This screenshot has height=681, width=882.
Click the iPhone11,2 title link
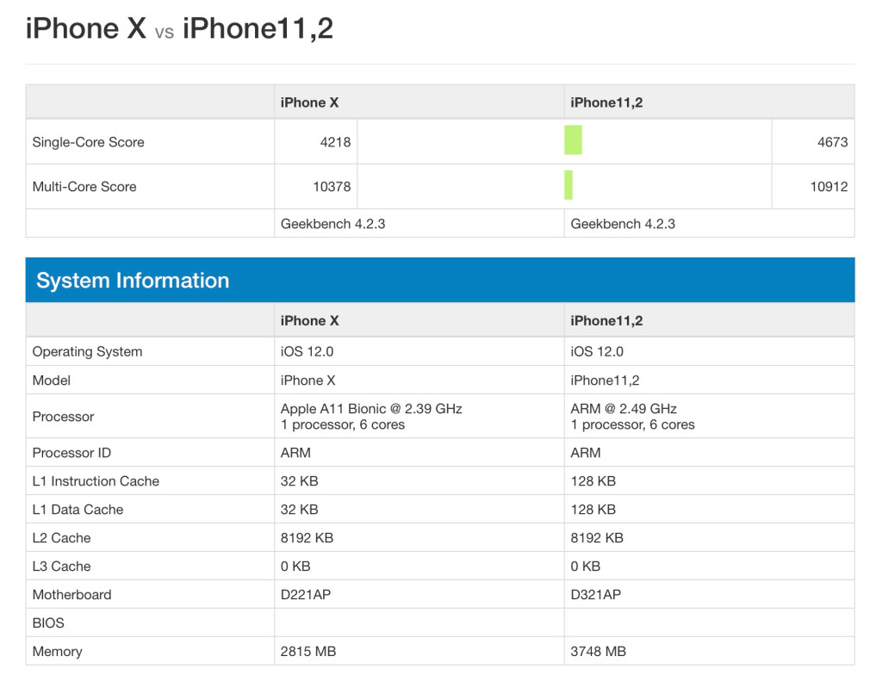pyautogui.click(x=258, y=28)
